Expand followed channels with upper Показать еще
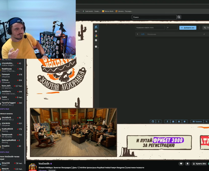Screen dimensions: 209x171 pos(5,109)
